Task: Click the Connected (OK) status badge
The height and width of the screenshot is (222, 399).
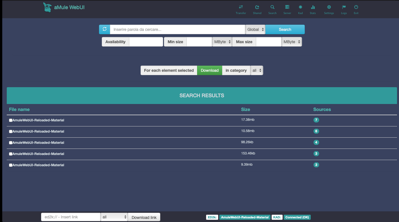Action: pos(297,217)
